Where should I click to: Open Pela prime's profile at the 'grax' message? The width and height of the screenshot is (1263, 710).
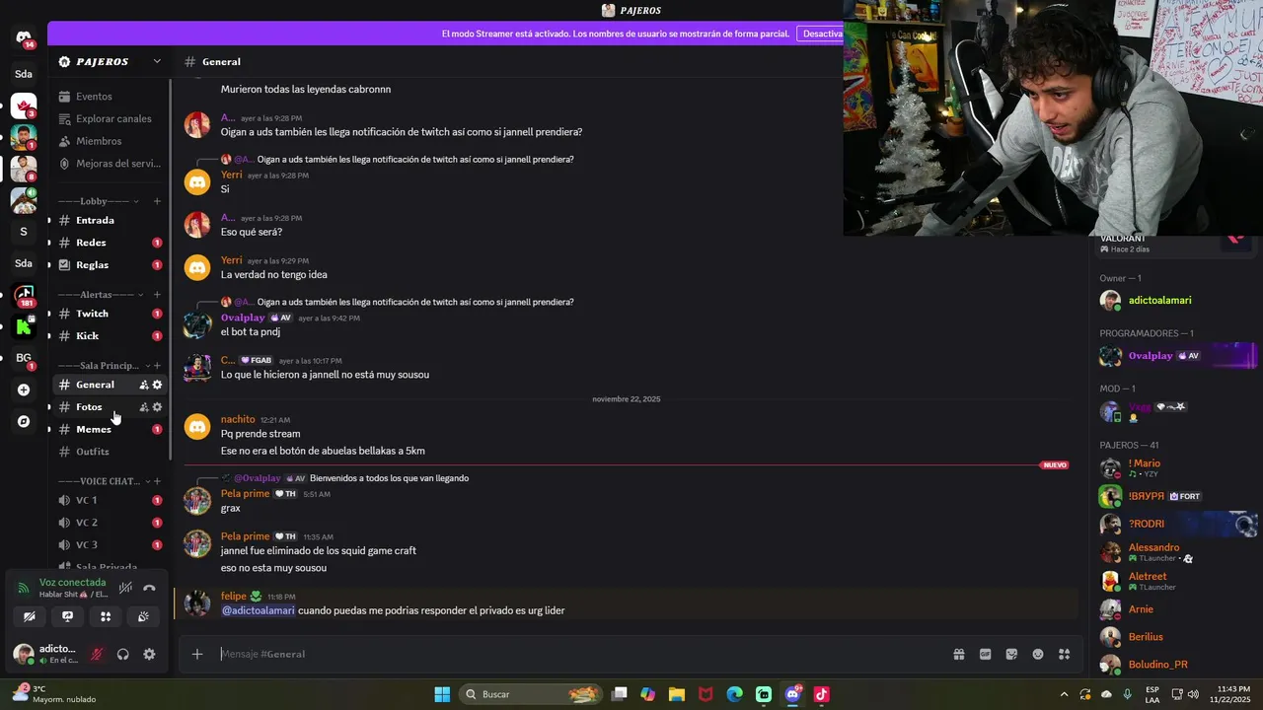click(245, 493)
